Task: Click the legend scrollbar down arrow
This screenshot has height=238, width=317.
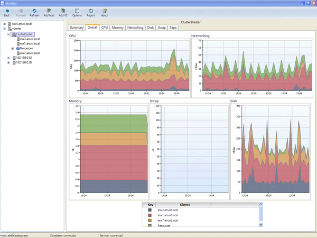Action: (260, 224)
